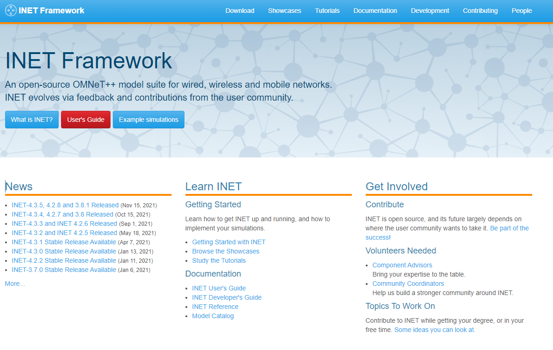This screenshot has width=553, height=350.
Task: Click the INET Framework logo icon
Action: [11, 11]
